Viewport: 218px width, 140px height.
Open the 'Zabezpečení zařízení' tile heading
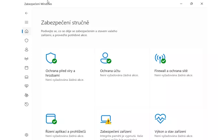(116, 131)
